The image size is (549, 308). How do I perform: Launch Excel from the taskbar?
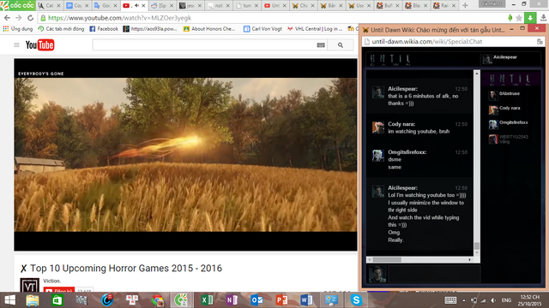(207, 300)
